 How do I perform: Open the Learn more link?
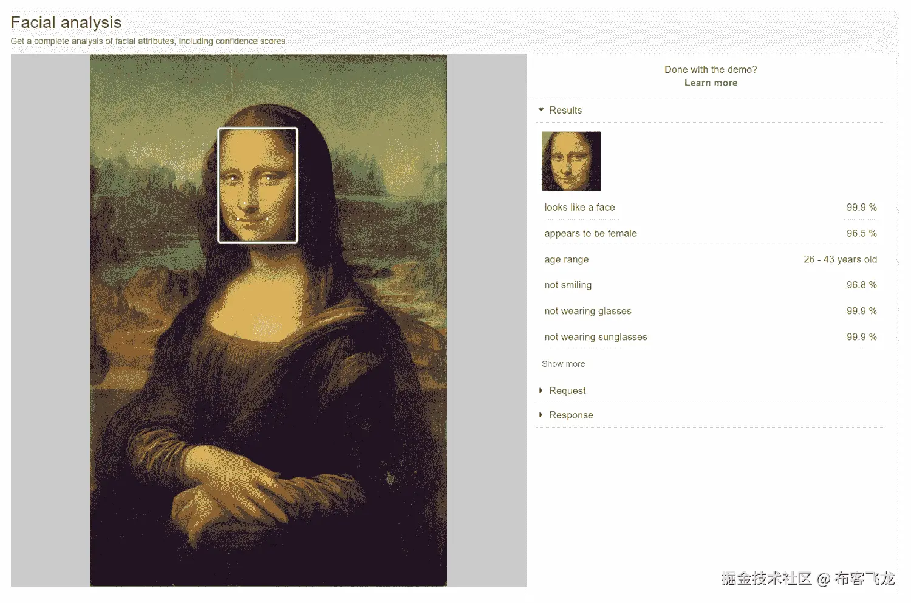tap(711, 83)
